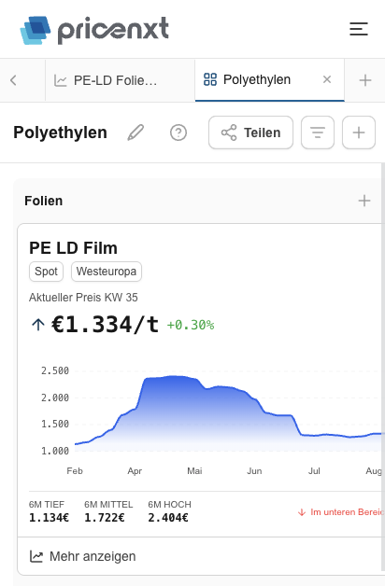This screenshot has width=385, height=586.
Task: Click the Im unteren Bereich indicator
Action: click(x=341, y=512)
